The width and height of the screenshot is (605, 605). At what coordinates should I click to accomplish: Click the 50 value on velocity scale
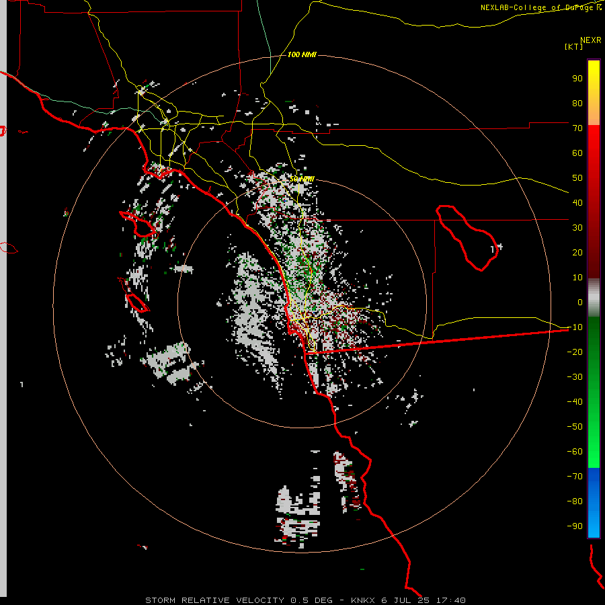coord(577,178)
